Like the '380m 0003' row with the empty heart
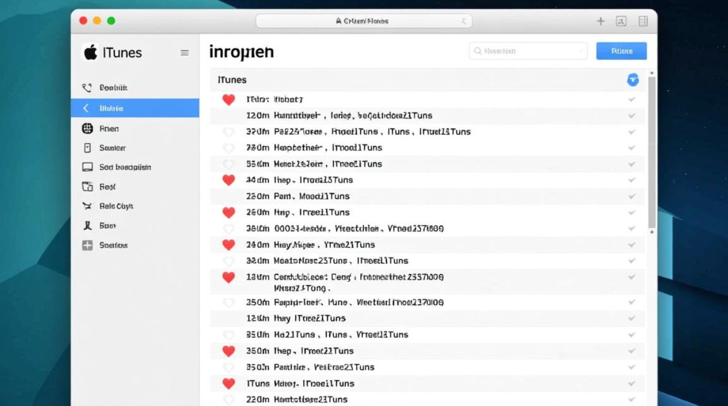 [x=229, y=228]
